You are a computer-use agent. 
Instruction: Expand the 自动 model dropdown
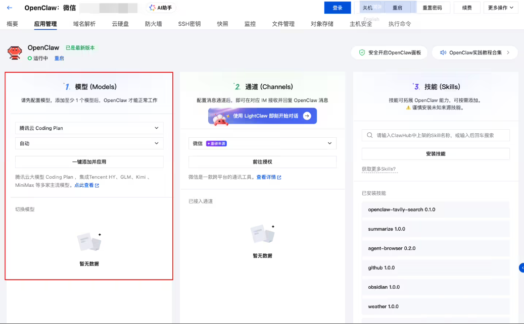(89, 143)
